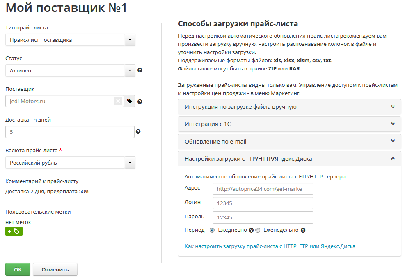Add a custom tag with green button
405x280 pixels.
(x=14, y=231)
